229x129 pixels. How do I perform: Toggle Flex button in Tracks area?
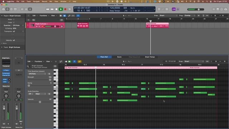73,15
